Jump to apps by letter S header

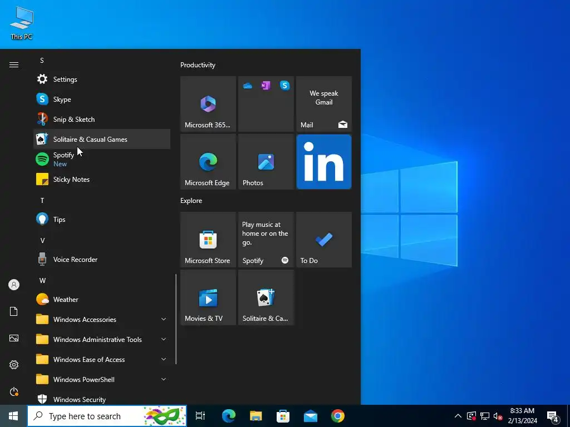[42, 60]
